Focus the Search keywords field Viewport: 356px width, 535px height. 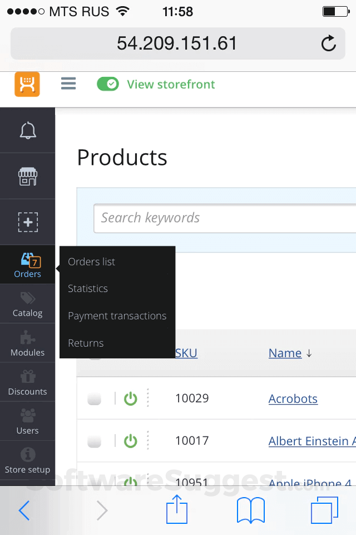pyautogui.click(x=222, y=218)
